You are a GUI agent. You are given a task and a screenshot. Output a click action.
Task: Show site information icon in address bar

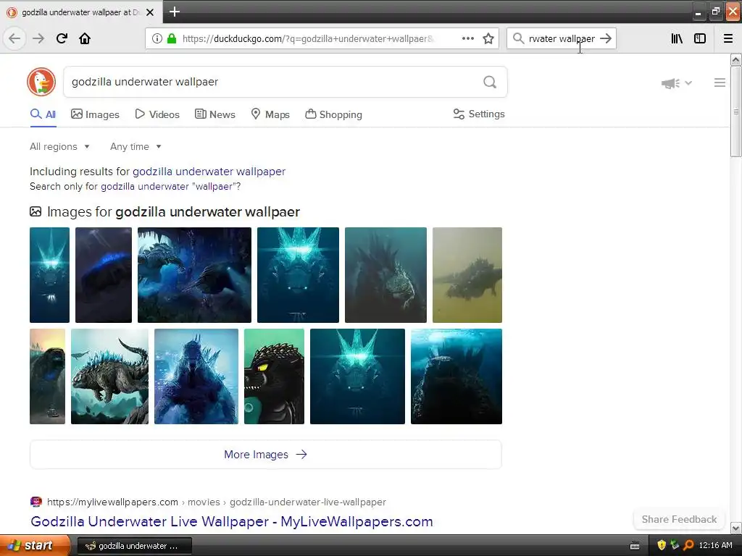(157, 38)
